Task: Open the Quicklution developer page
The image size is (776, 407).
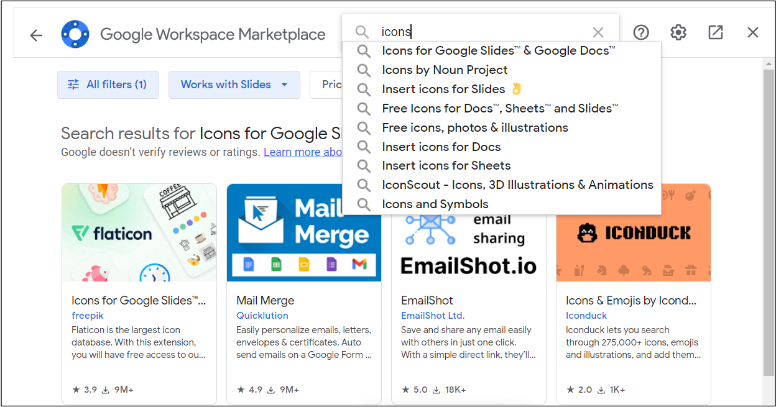Action: (x=262, y=315)
